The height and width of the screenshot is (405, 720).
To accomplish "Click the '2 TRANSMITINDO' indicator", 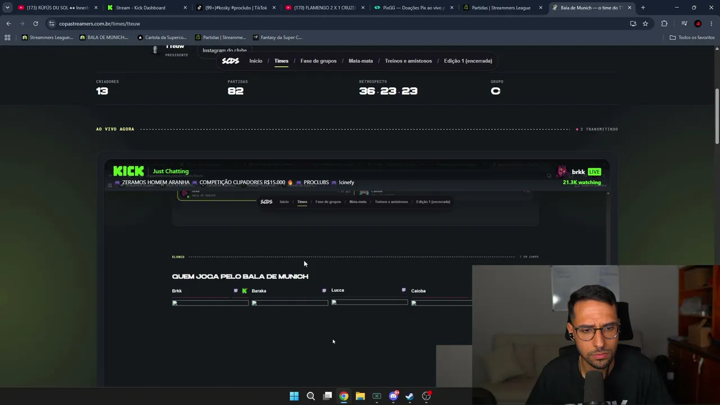I will (x=597, y=129).
